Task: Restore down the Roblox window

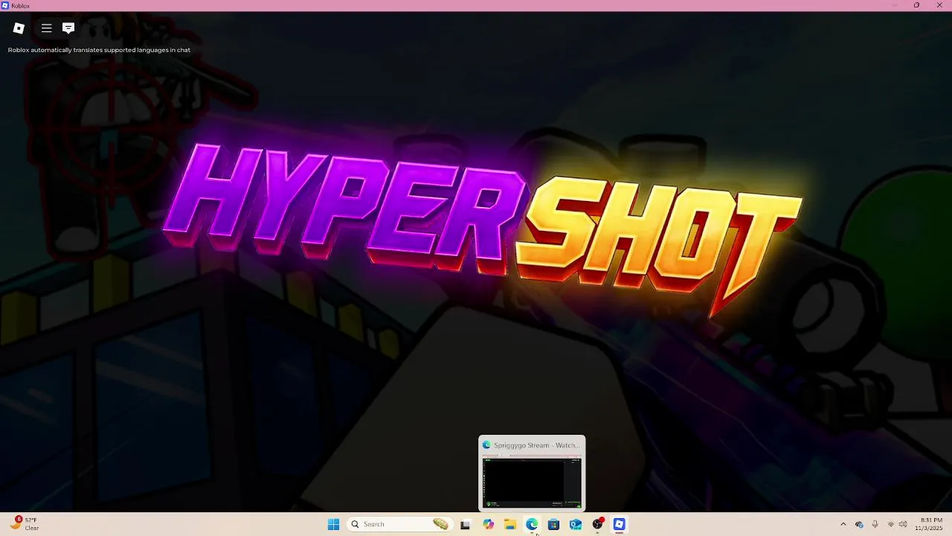Action: (916, 5)
